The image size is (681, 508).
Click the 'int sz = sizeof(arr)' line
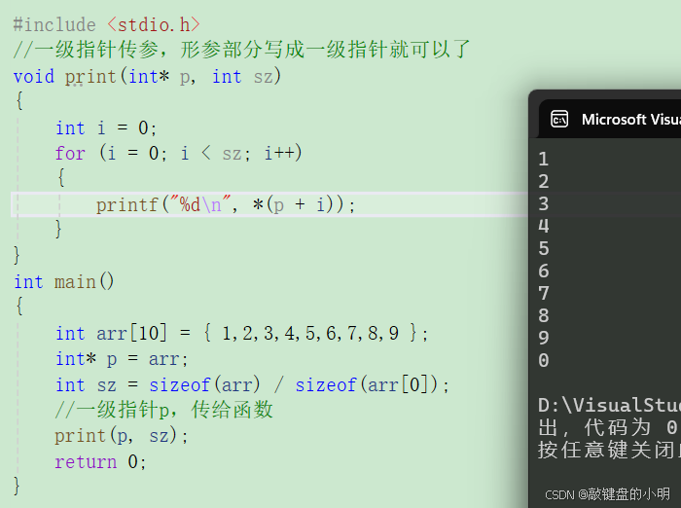[252, 384]
